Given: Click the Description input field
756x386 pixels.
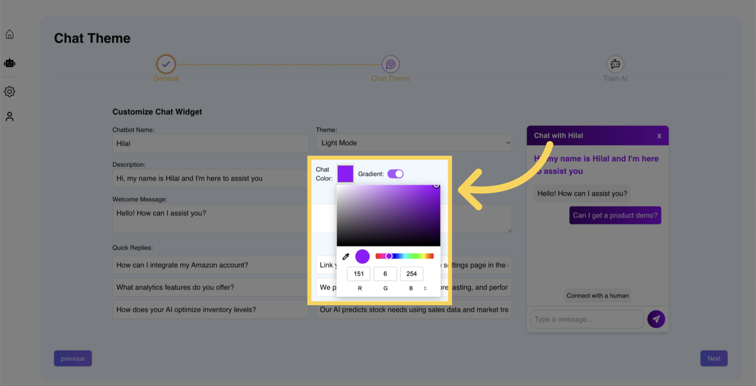Looking at the screenshot, I should pyautogui.click(x=210, y=178).
